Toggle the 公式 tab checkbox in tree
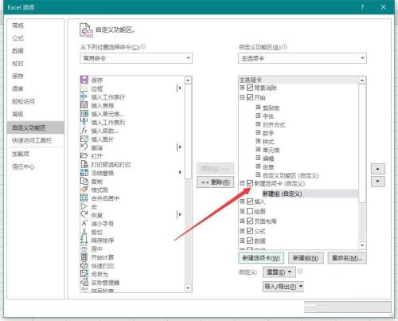The height and width of the screenshot is (321, 398). click(250, 231)
